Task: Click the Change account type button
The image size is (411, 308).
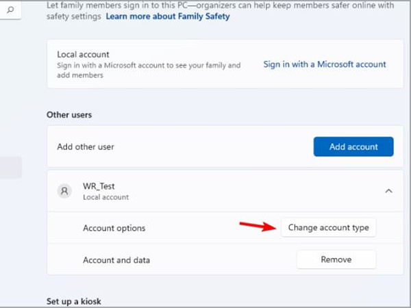Action: point(328,227)
